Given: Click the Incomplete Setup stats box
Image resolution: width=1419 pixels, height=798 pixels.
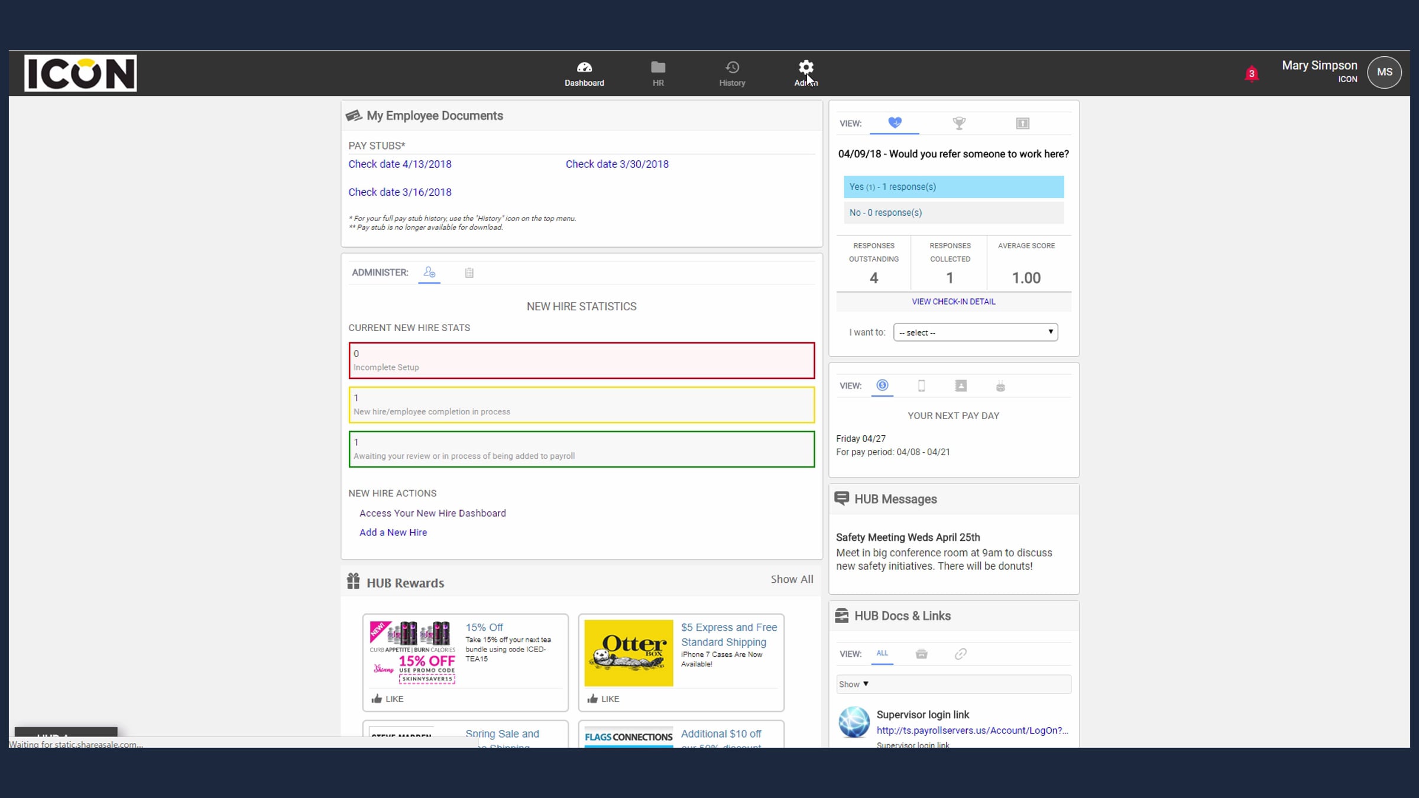Looking at the screenshot, I should click(582, 361).
